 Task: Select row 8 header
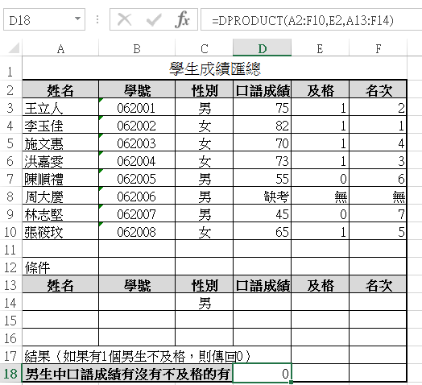point(10,196)
